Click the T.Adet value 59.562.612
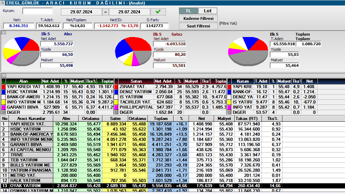 (x=49, y=26)
